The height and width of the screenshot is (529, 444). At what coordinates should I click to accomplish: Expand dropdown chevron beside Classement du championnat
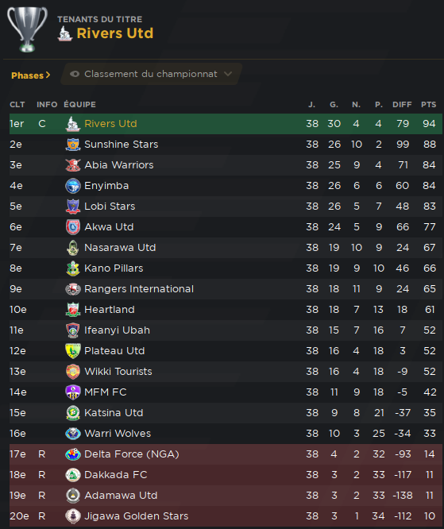coord(228,74)
